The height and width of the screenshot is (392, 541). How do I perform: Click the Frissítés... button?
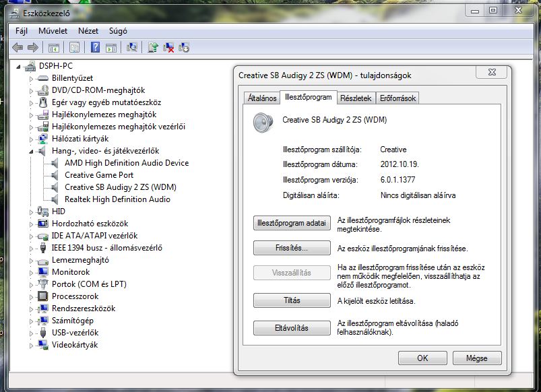[x=292, y=248]
